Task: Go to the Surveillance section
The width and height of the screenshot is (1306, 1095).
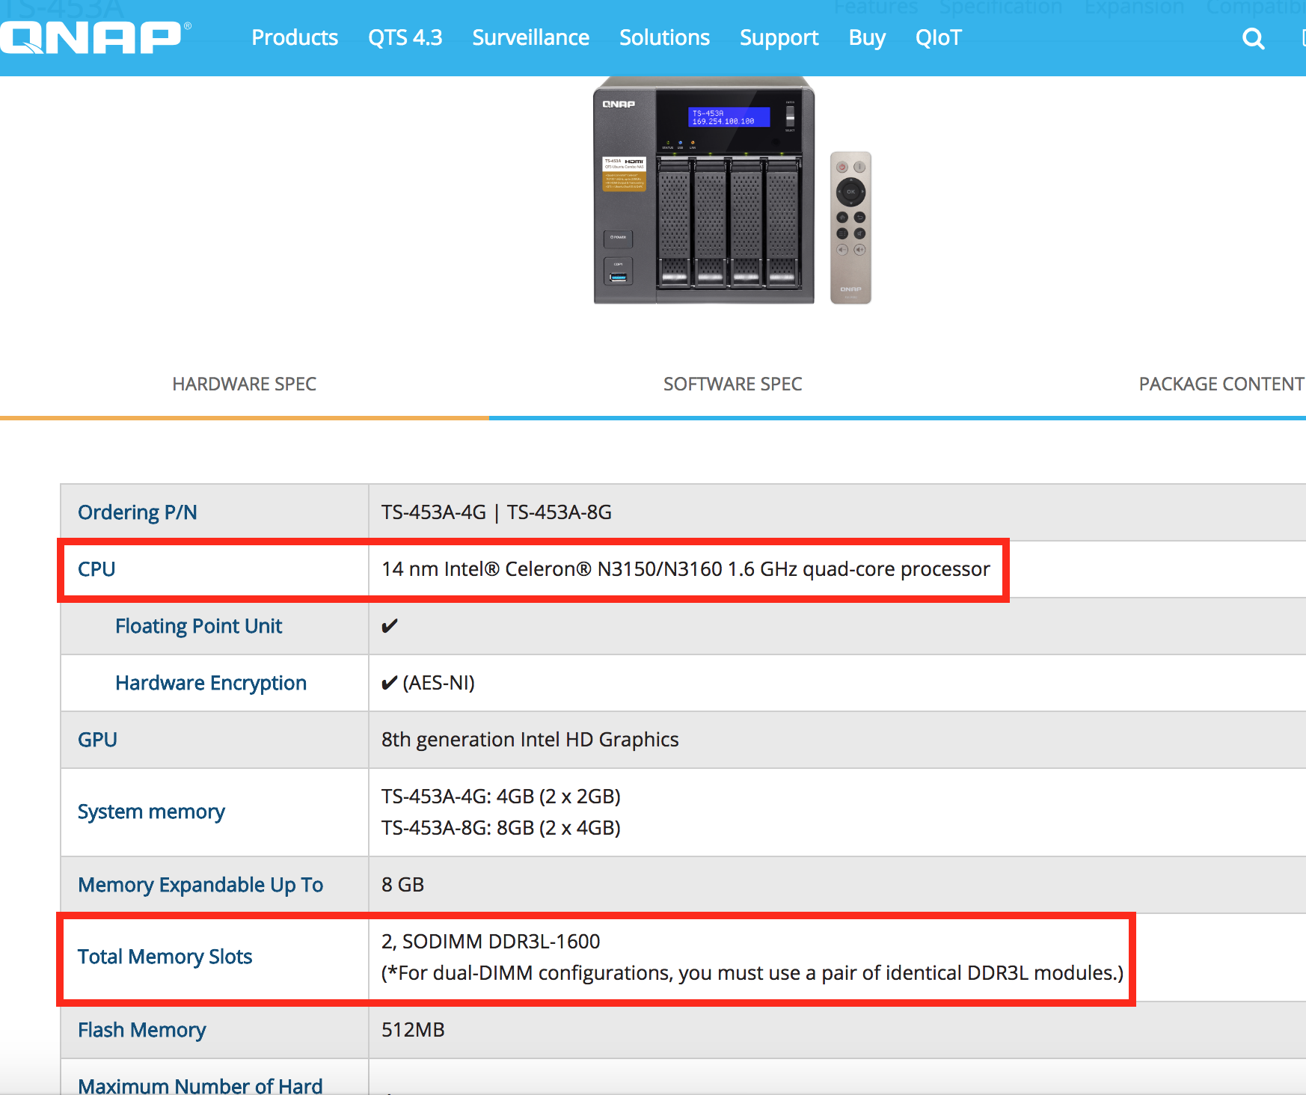Action: tap(530, 37)
